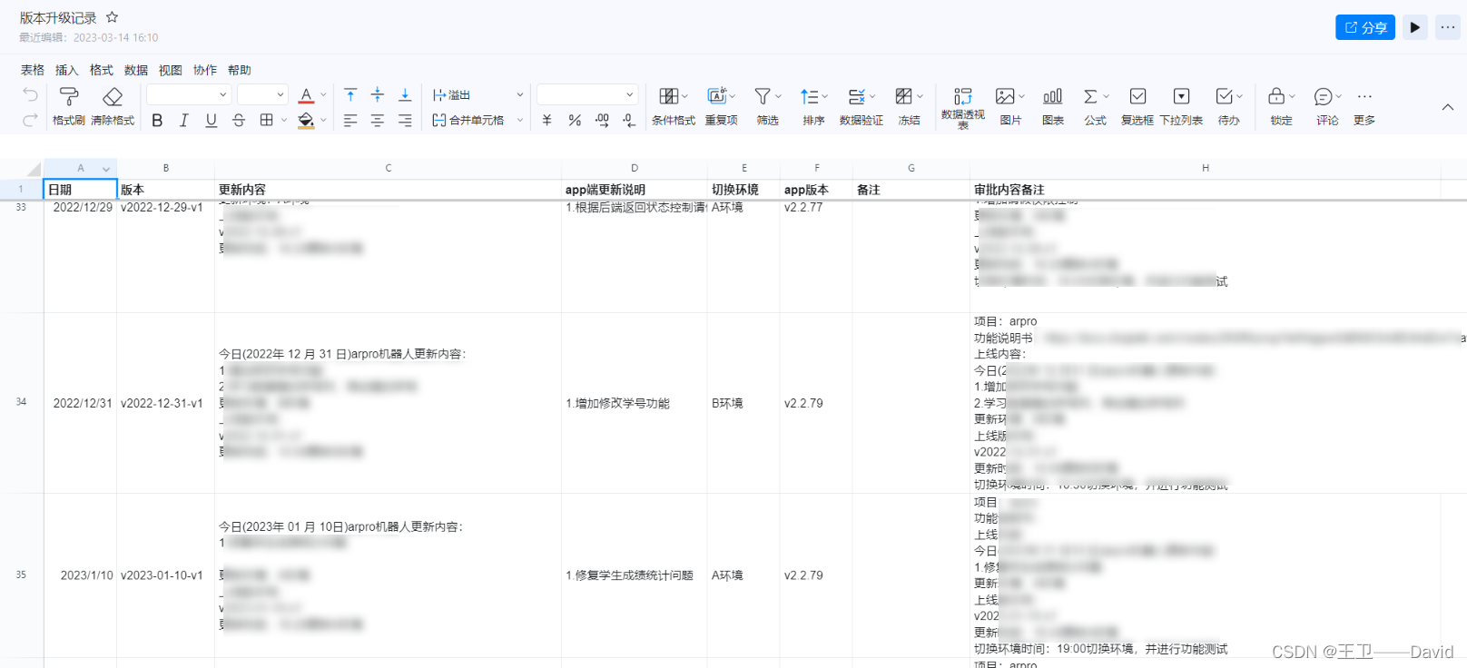Collapse the toolbar with the chevron

(x=1447, y=107)
